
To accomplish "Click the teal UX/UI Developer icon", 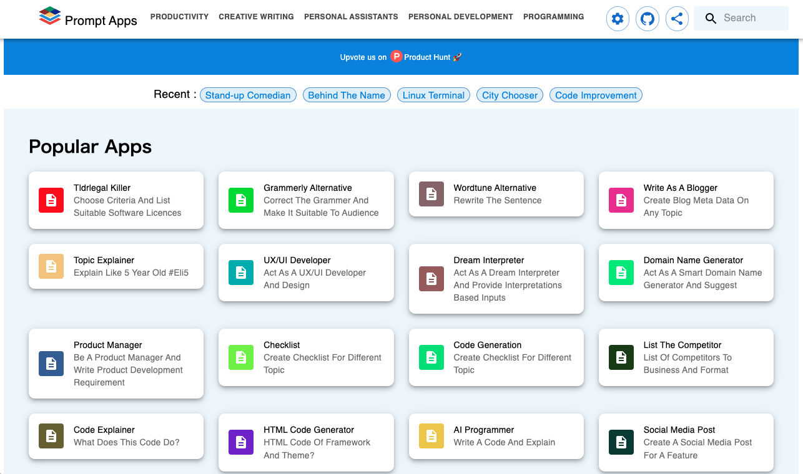I will click(241, 273).
